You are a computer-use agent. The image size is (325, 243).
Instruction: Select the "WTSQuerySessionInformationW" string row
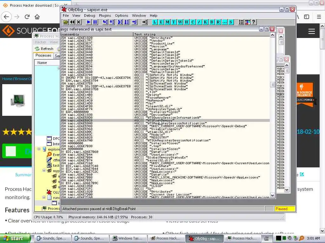(165, 118)
